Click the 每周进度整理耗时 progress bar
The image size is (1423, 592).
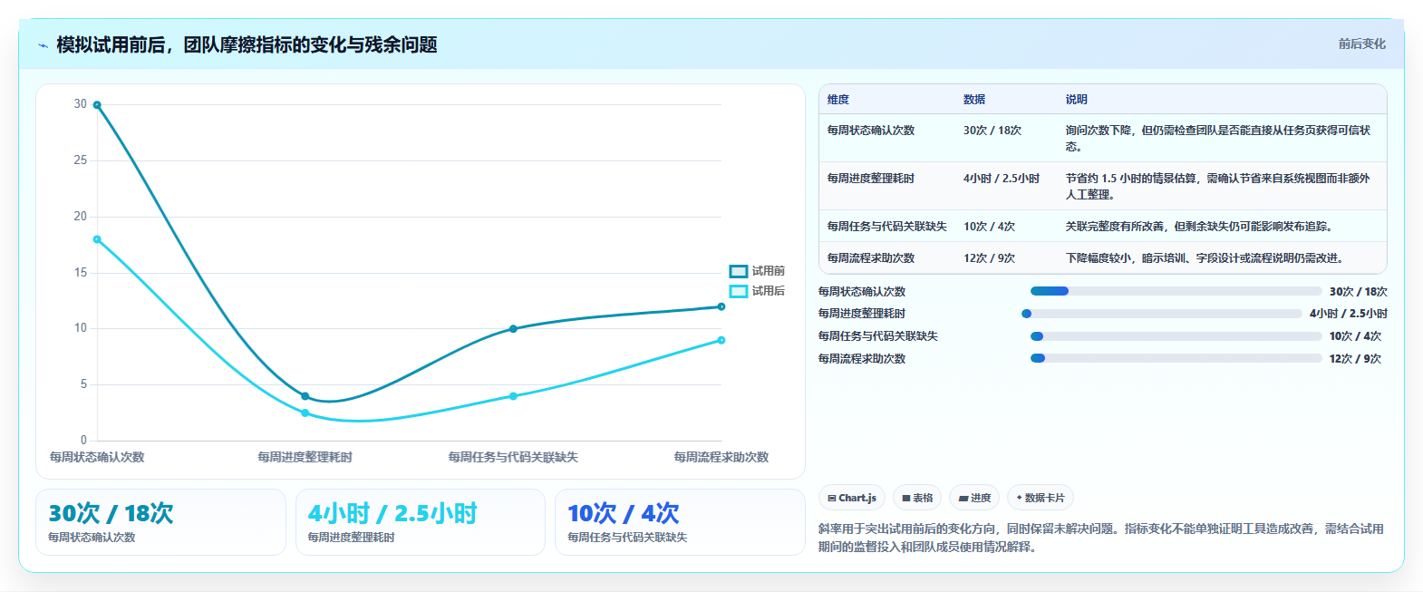click(x=1162, y=314)
